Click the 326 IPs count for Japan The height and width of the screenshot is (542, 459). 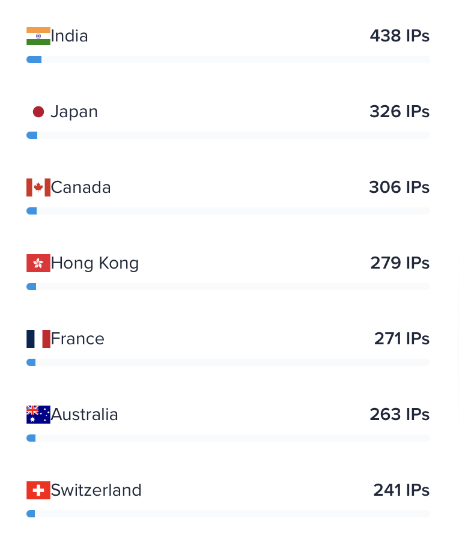coord(400,112)
